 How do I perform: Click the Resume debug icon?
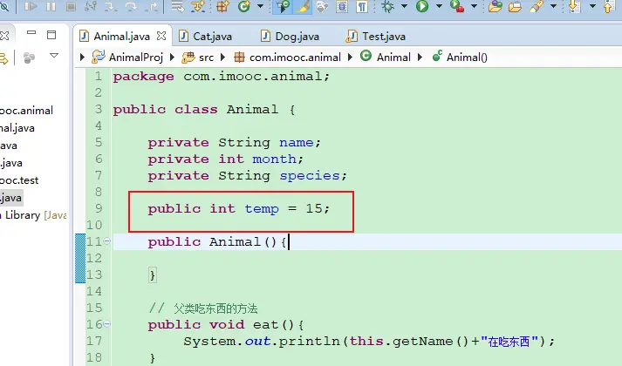click(31, 6)
